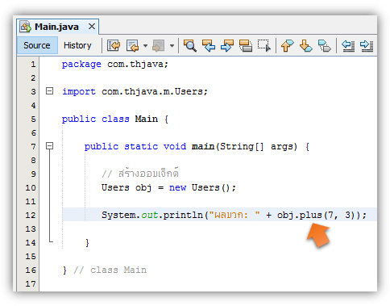Switch to History view
The image size is (390, 306).
click(x=77, y=45)
